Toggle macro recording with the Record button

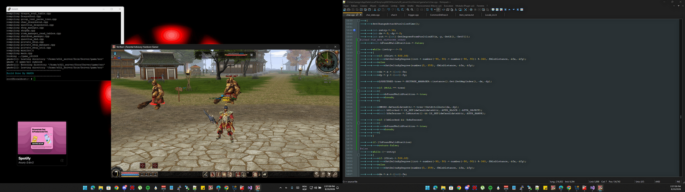click(471, 10)
